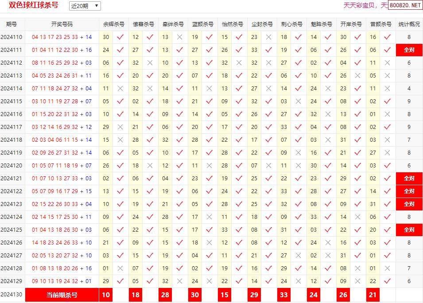
Task: Click the X mark under 魅眸杀号 in row 2024126
Action: click(x=328, y=243)
